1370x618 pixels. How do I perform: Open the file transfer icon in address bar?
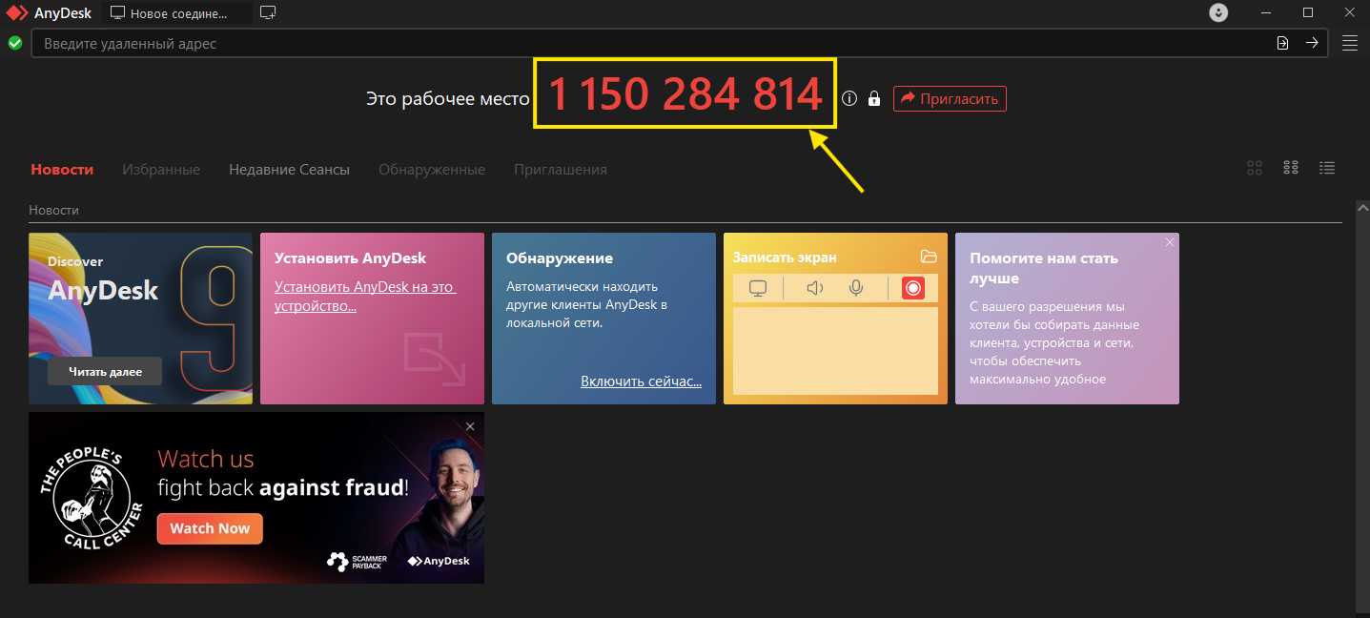point(1282,43)
